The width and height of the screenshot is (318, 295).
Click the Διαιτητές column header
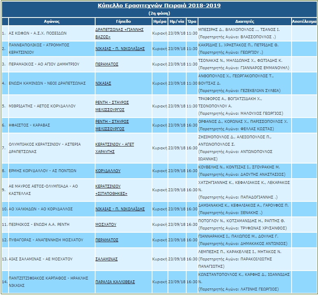click(244, 21)
